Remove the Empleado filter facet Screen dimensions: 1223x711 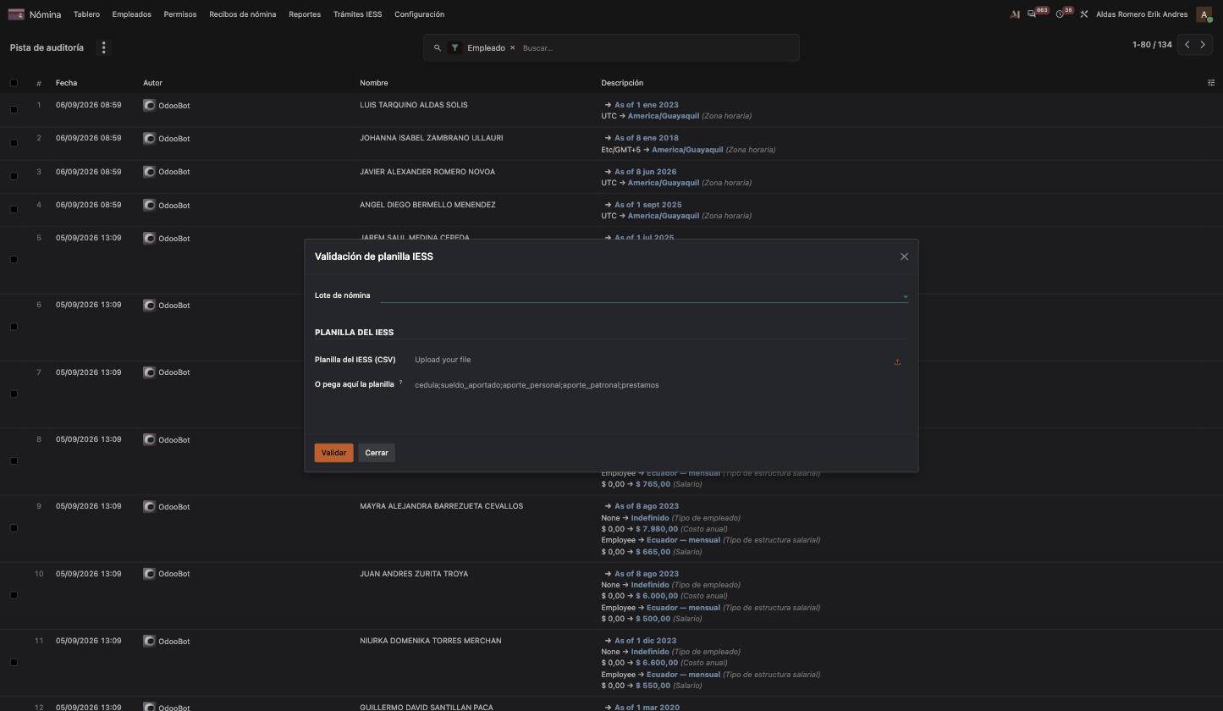(512, 48)
